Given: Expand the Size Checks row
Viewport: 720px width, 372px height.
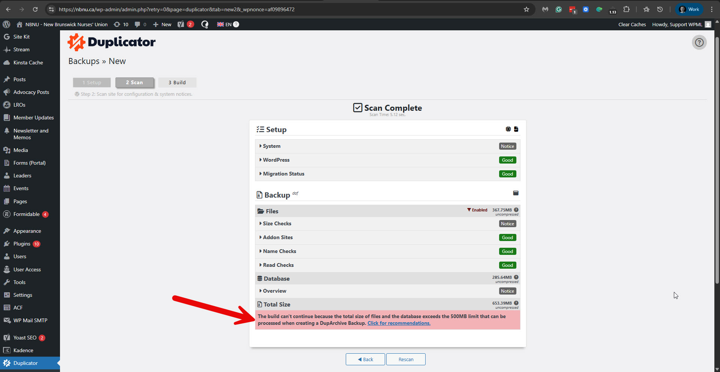Looking at the screenshot, I should (x=277, y=224).
